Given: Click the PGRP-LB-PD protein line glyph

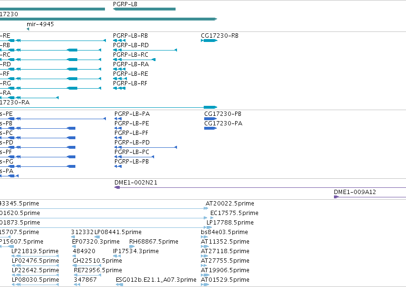Looking at the screenshot, I should coord(146,147).
